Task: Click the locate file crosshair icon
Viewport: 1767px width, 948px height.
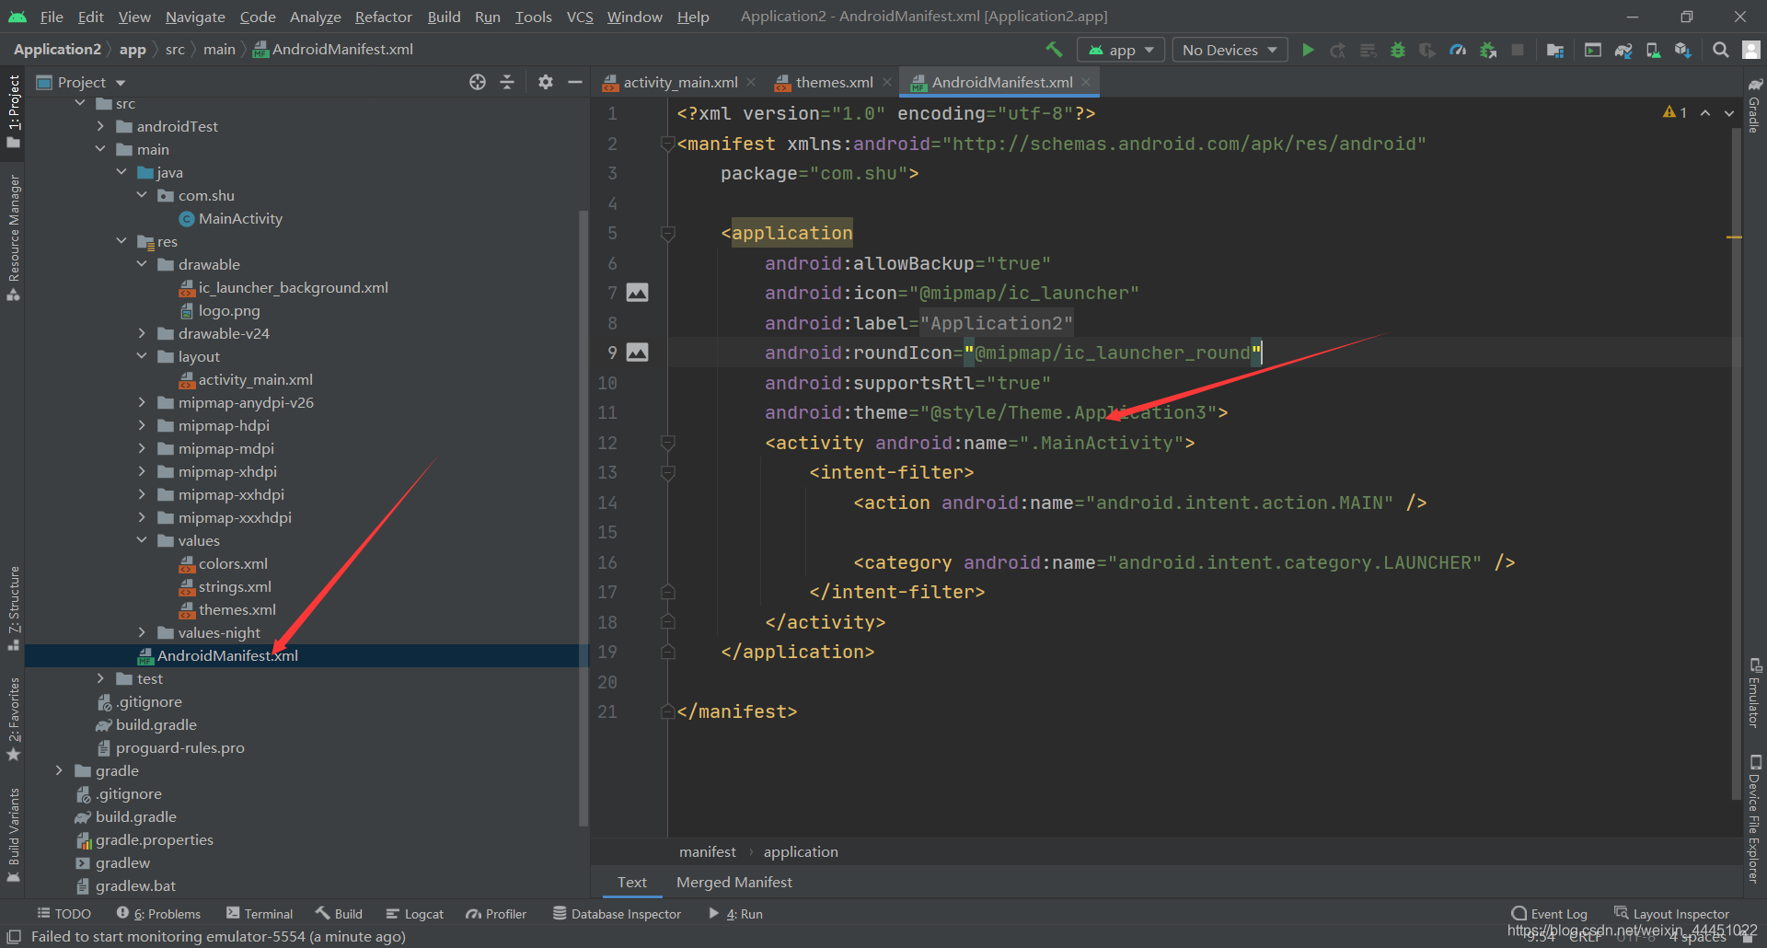Action: 478,82
